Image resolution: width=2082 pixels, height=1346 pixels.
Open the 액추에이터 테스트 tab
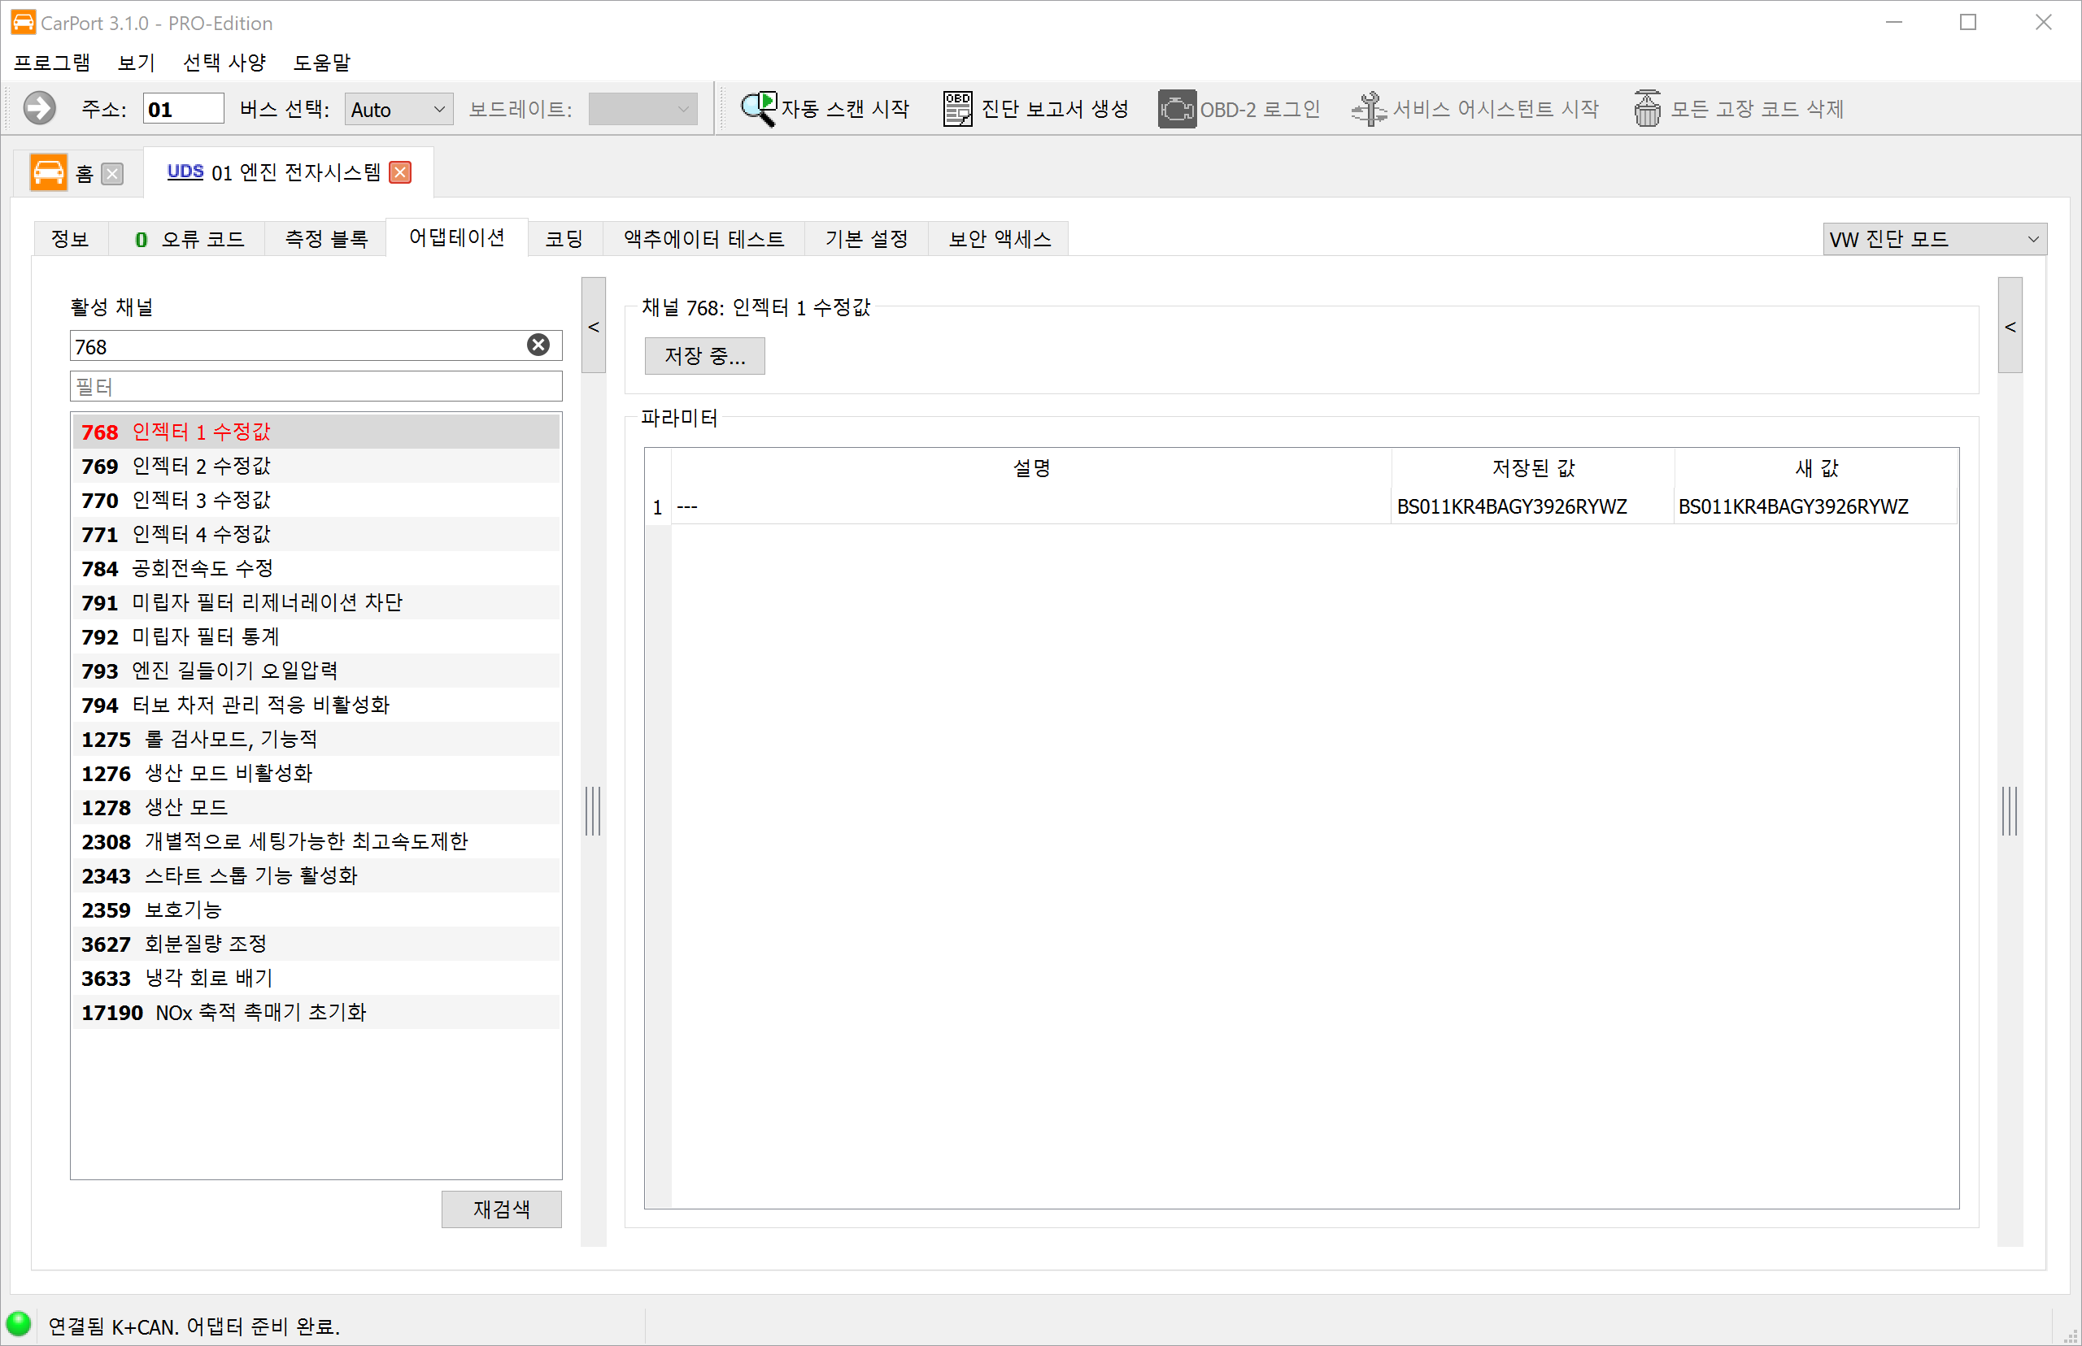pyautogui.click(x=704, y=239)
